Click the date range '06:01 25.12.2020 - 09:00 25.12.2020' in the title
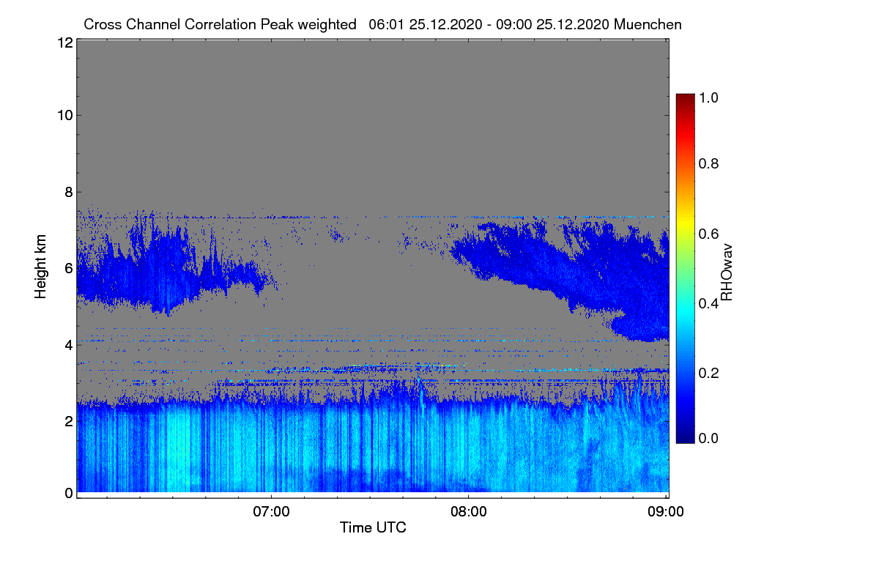This screenshot has width=879, height=586. (489, 24)
